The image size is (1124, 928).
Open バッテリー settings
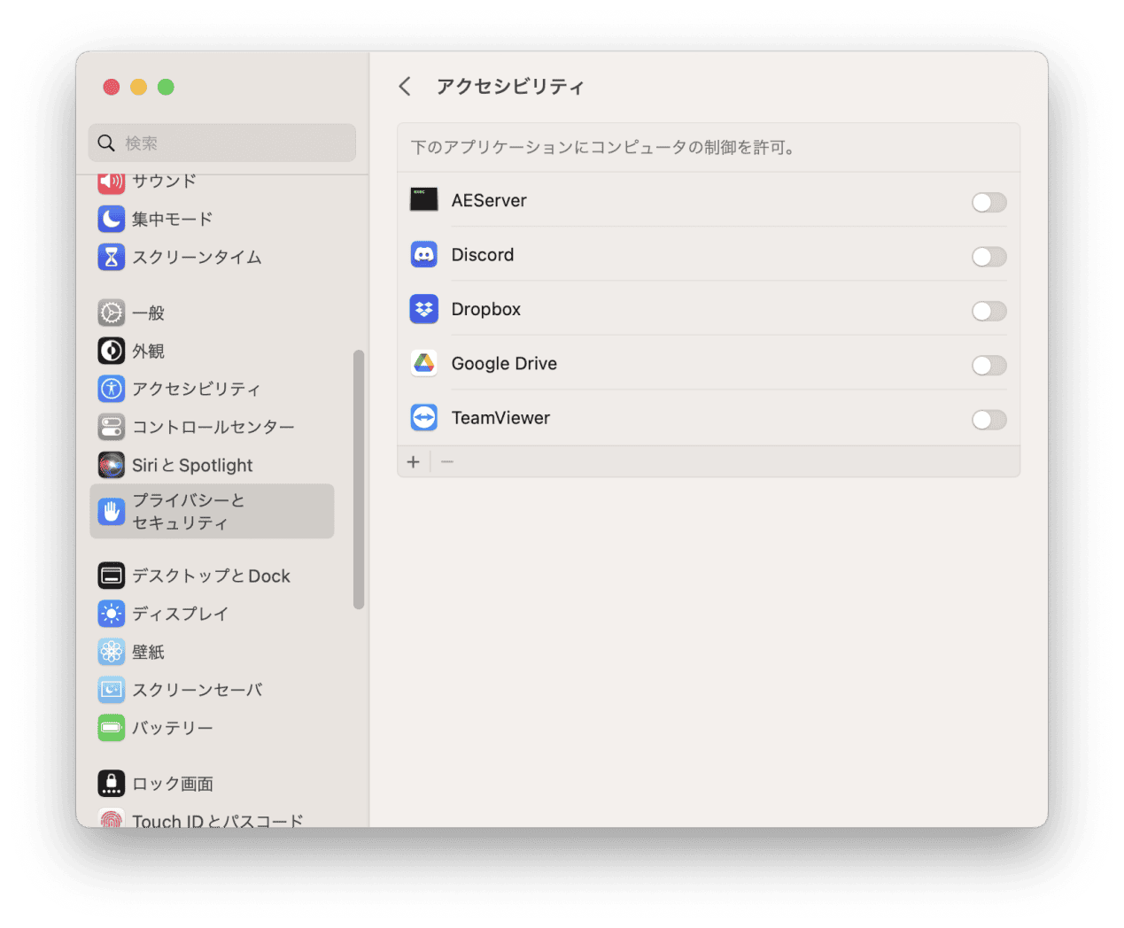coord(213,728)
